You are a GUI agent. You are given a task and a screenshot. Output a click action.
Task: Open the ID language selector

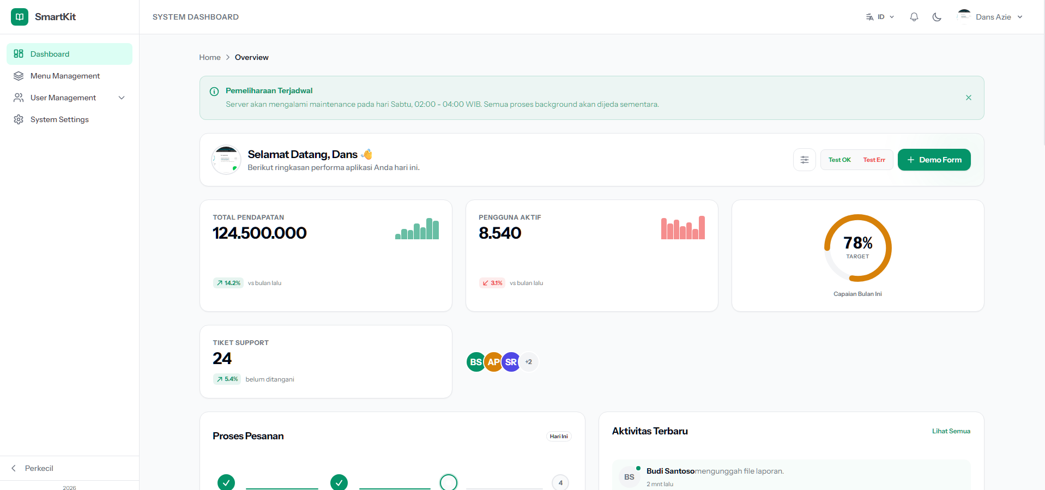pyautogui.click(x=880, y=17)
